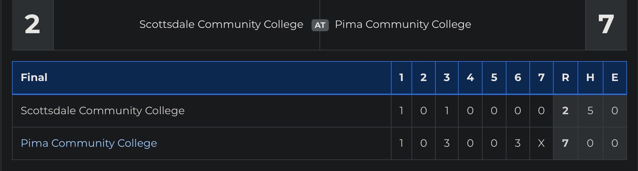Screen dimensions: 638x171
Task: Click Pima's runs total in the R column
Action: click(565, 143)
